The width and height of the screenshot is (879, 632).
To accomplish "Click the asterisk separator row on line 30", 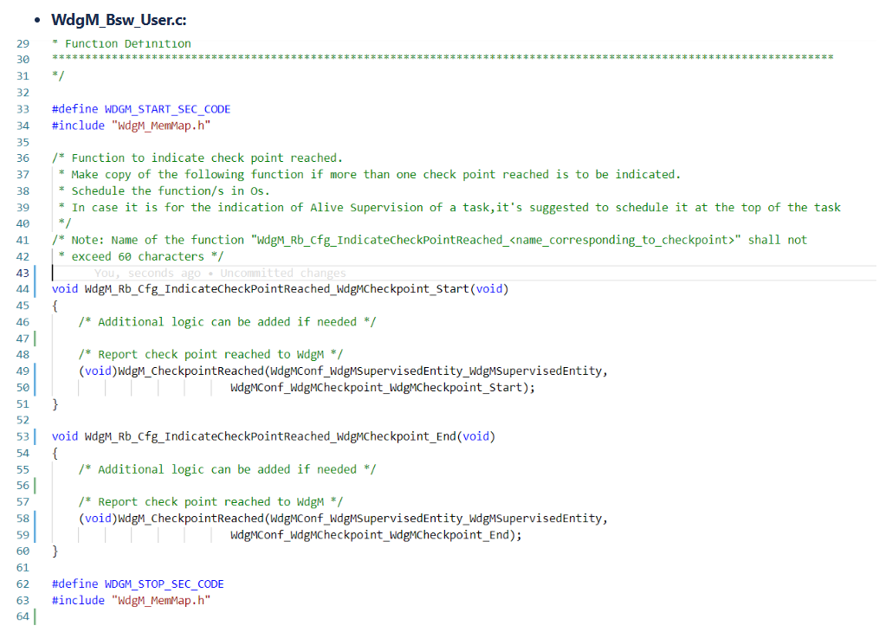I will tap(443, 57).
